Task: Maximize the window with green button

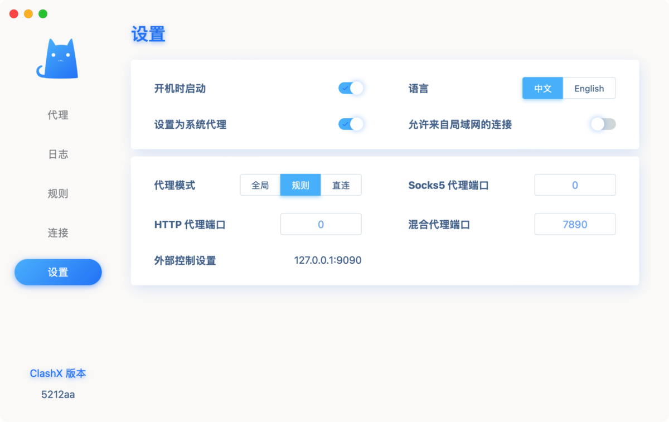Action: pos(43,14)
